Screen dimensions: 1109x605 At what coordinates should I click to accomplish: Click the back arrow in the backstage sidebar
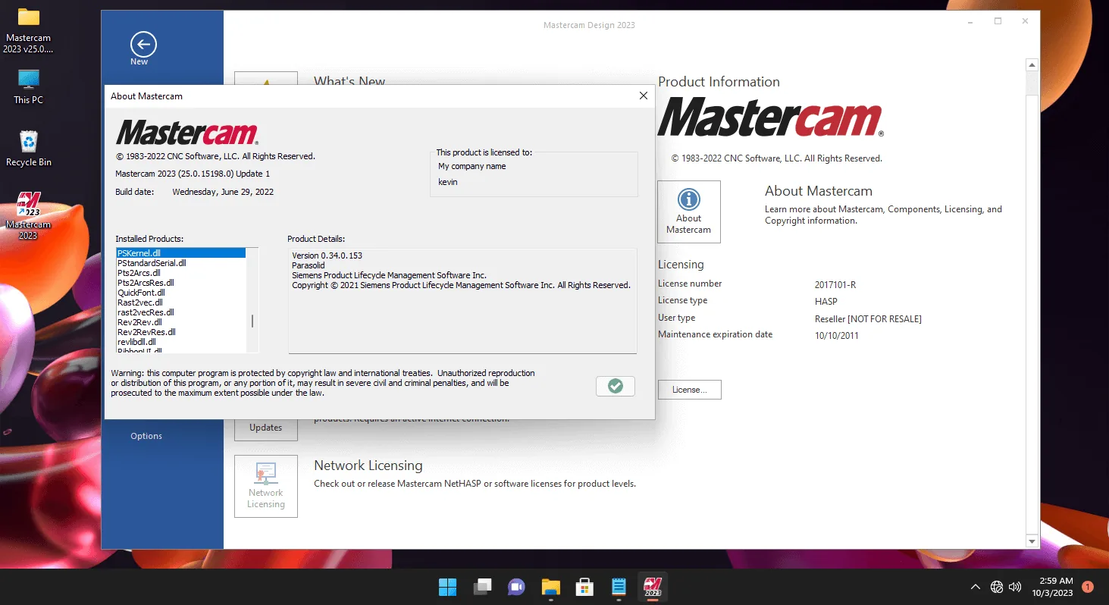143,45
